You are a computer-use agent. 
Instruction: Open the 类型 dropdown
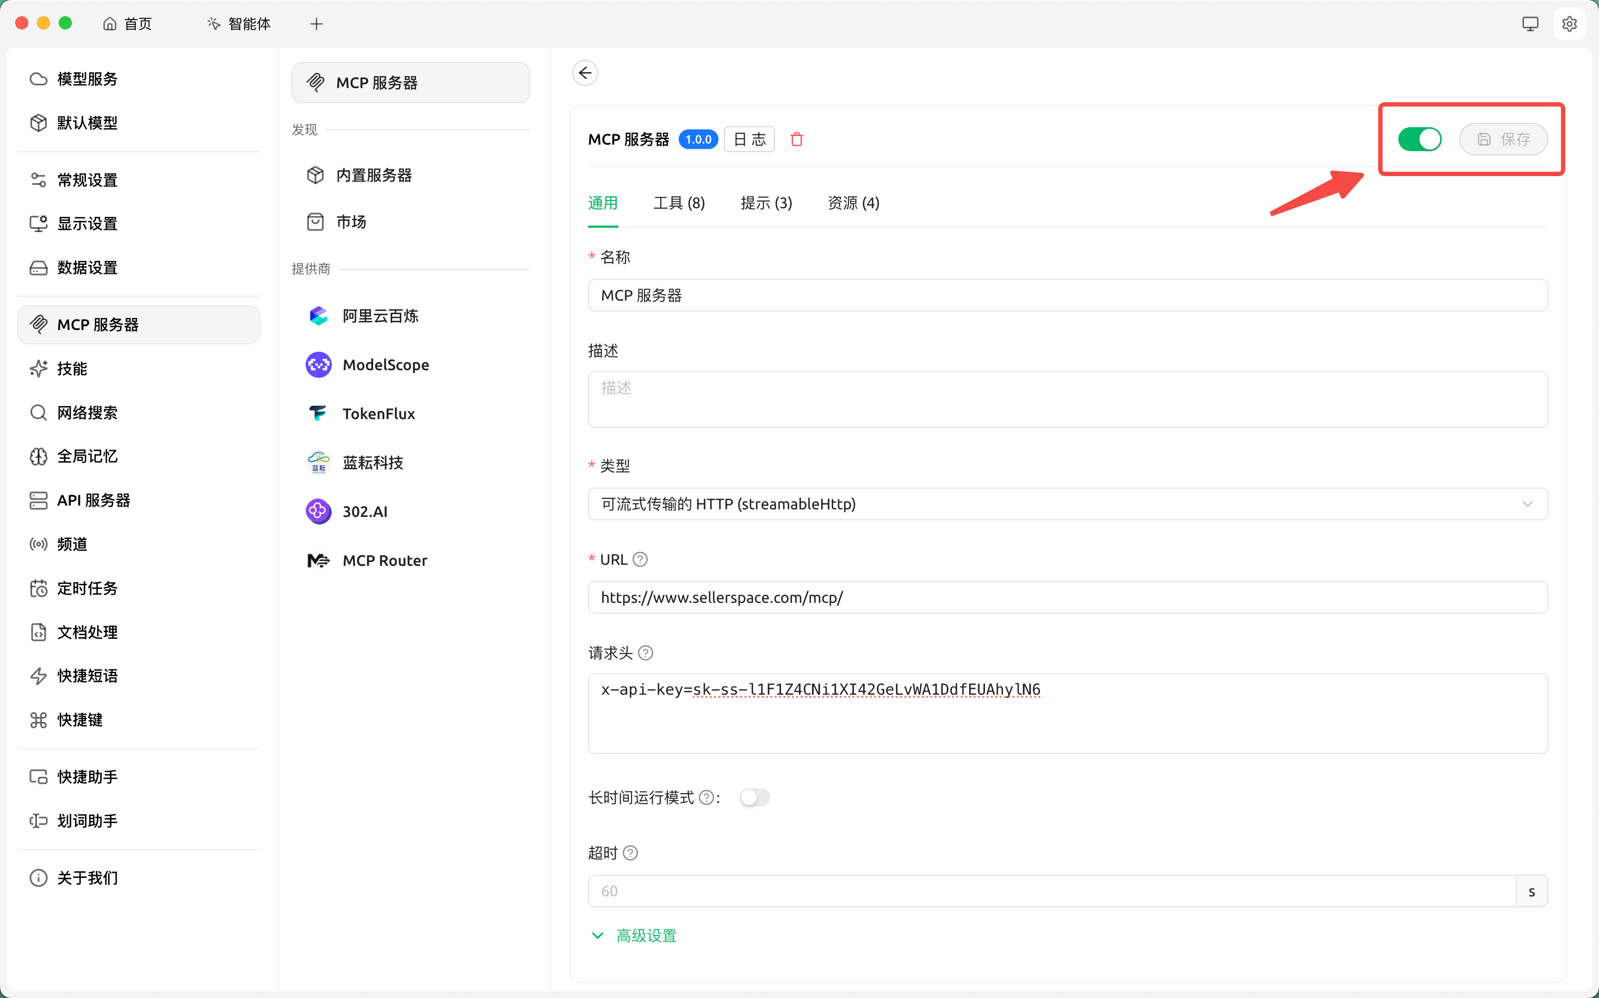point(1067,503)
